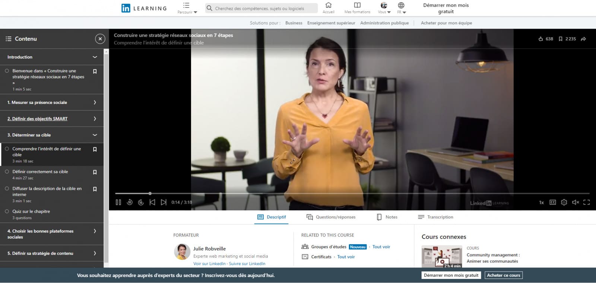
Task: Collapse chapter 3 Déterminer sa cible
Action: pyautogui.click(x=95, y=135)
